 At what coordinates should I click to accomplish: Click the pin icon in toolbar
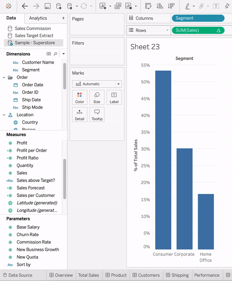click(227, 6)
